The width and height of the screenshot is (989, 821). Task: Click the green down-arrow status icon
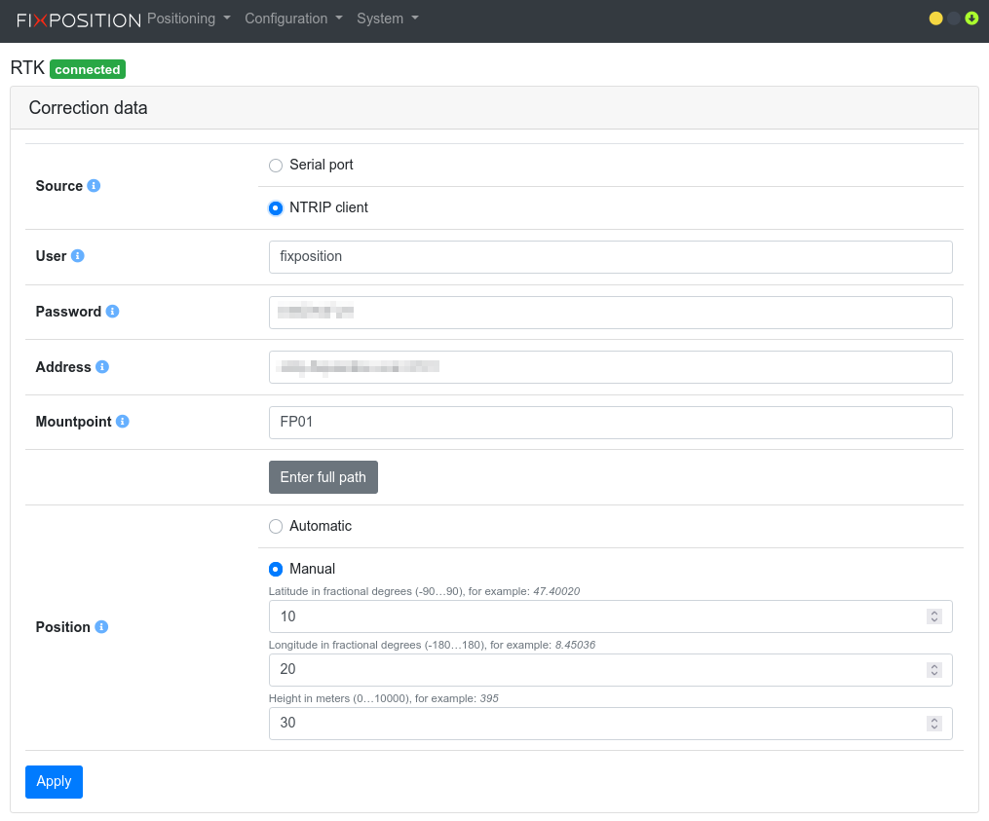971,19
